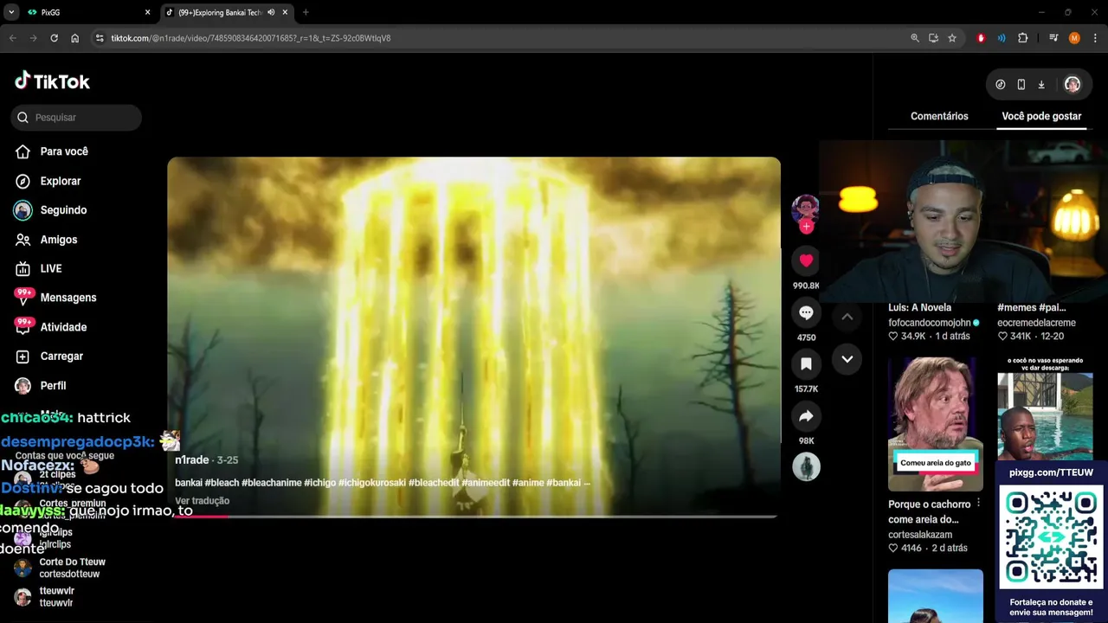Click Ver tradução under the caption

pyautogui.click(x=202, y=501)
